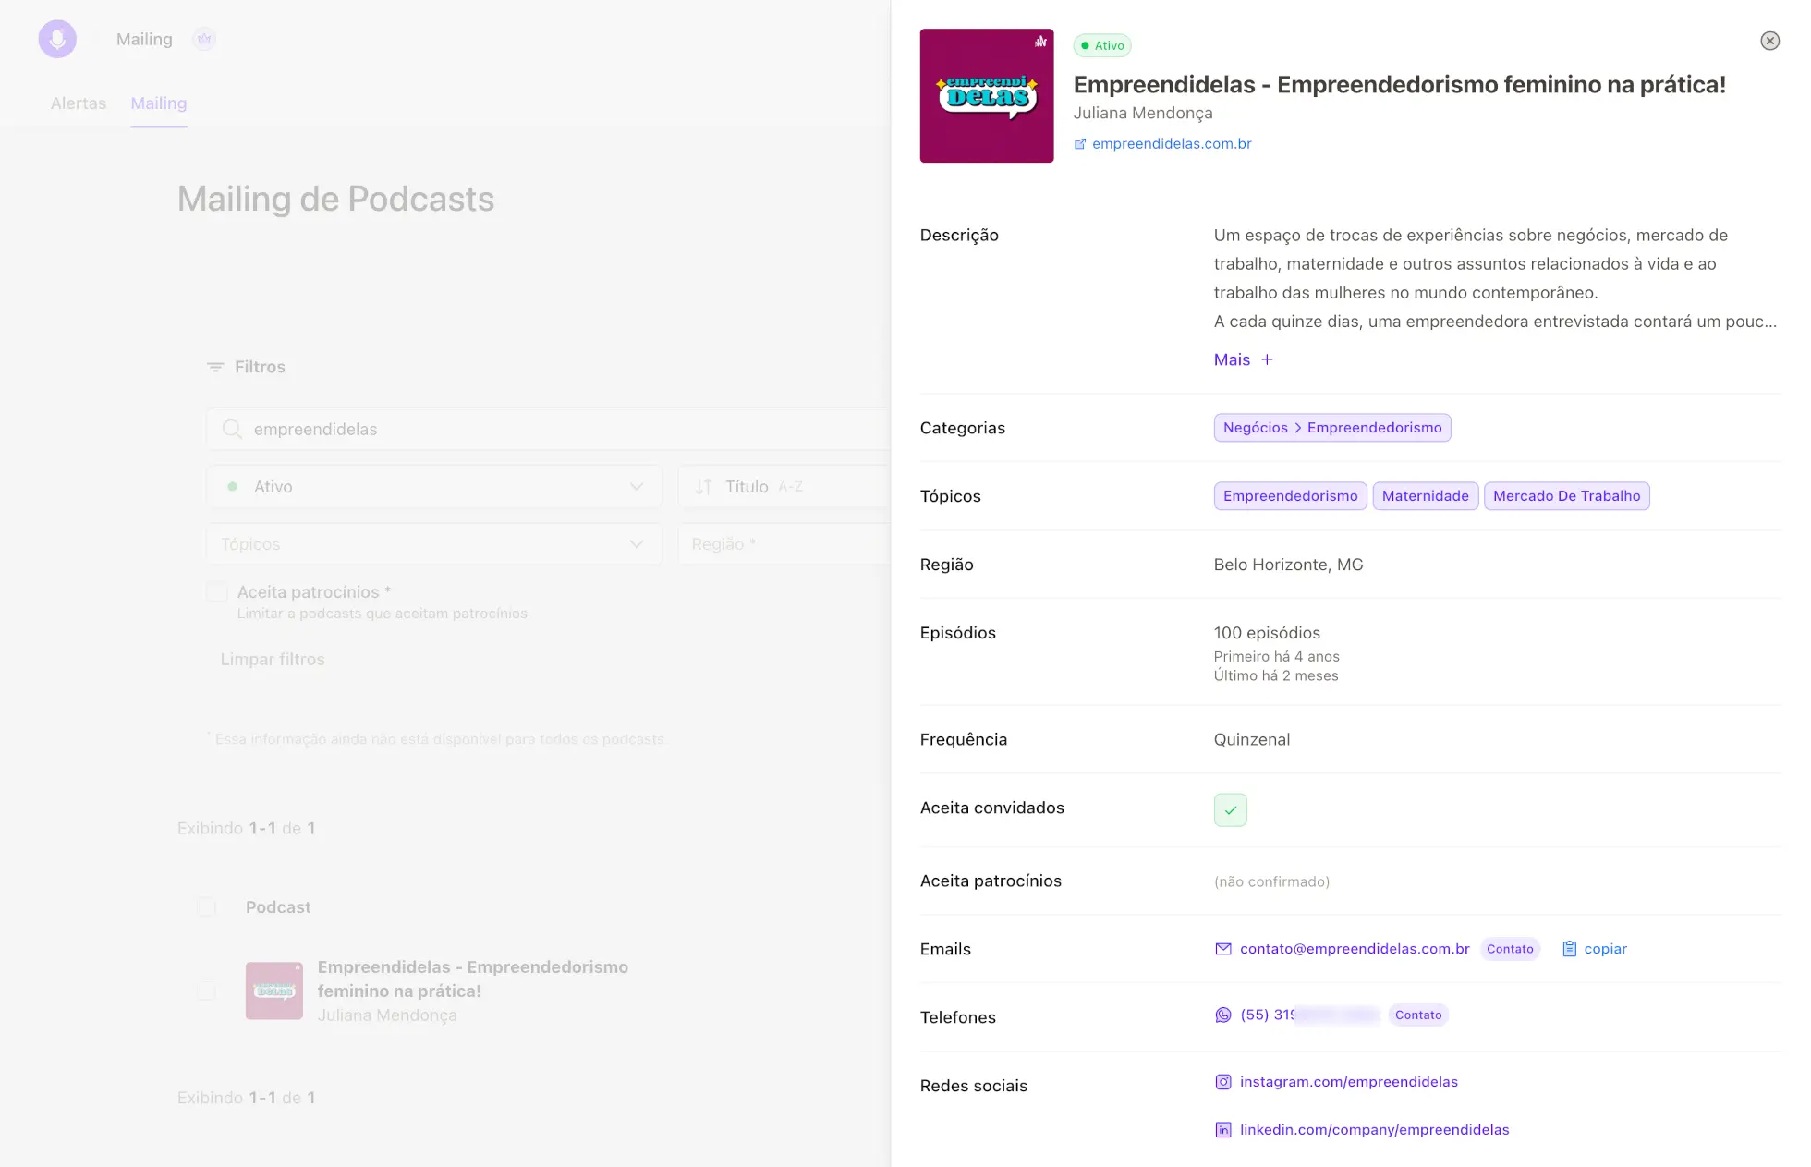
Task: Switch to the Alertas tab
Action: 79,103
